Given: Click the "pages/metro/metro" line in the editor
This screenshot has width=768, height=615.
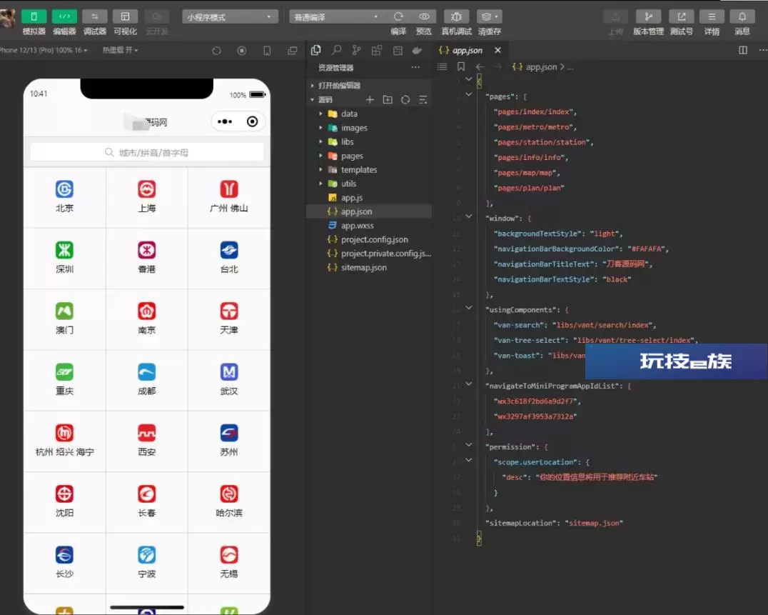Looking at the screenshot, I should click(x=535, y=127).
